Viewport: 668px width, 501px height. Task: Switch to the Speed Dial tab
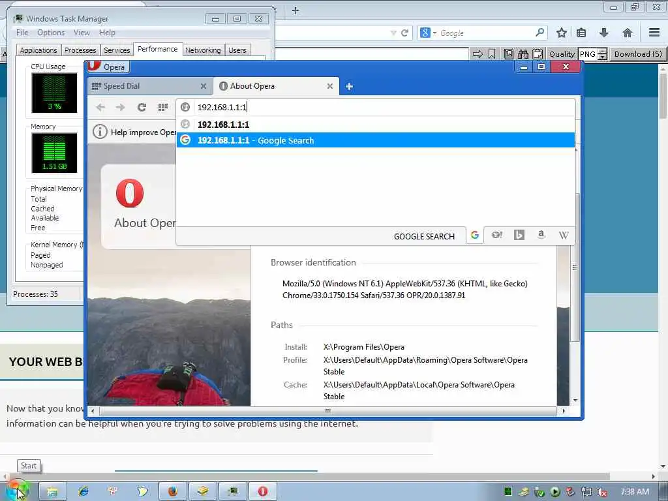point(149,86)
